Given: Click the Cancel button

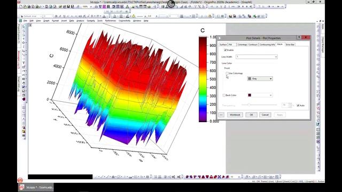Looking at the screenshot, I should 265,115.
